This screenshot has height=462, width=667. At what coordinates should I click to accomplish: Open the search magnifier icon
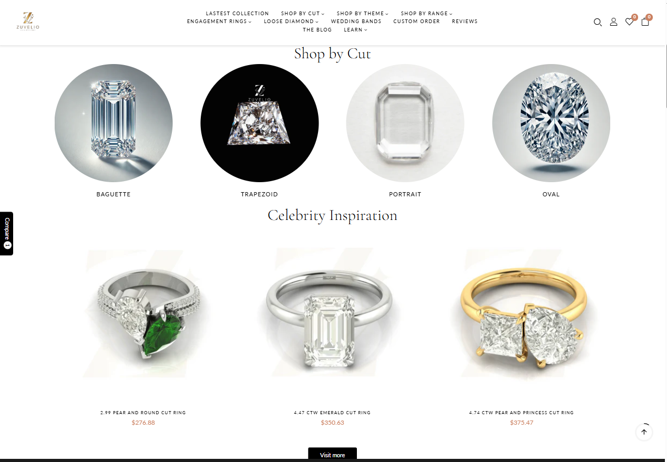pyautogui.click(x=598, y=22)
